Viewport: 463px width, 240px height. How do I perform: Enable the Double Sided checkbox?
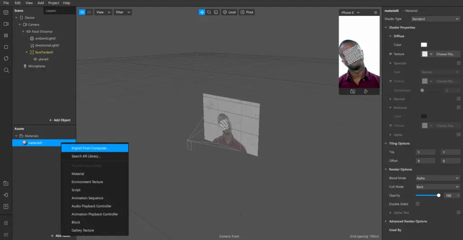418,204
